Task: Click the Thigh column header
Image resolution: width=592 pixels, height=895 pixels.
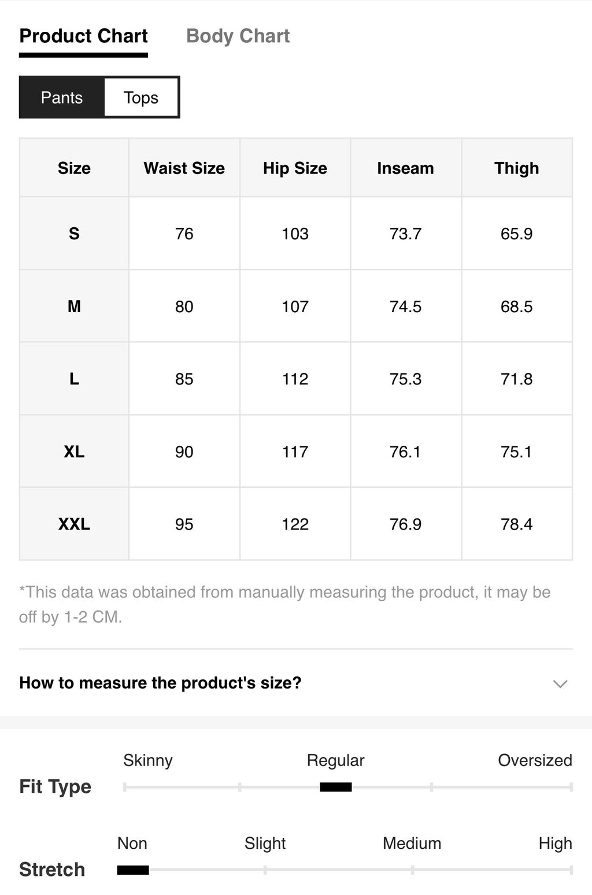Action: (516, 168)
